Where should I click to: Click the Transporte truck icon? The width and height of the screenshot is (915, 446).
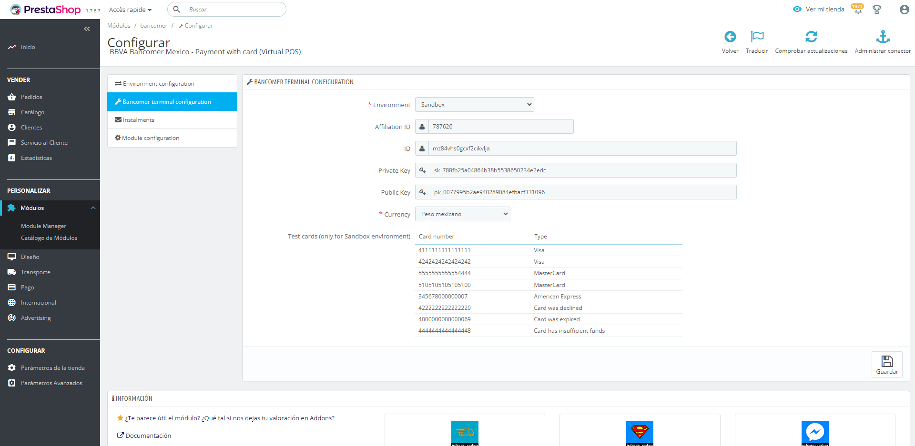[x=12, y=272]
